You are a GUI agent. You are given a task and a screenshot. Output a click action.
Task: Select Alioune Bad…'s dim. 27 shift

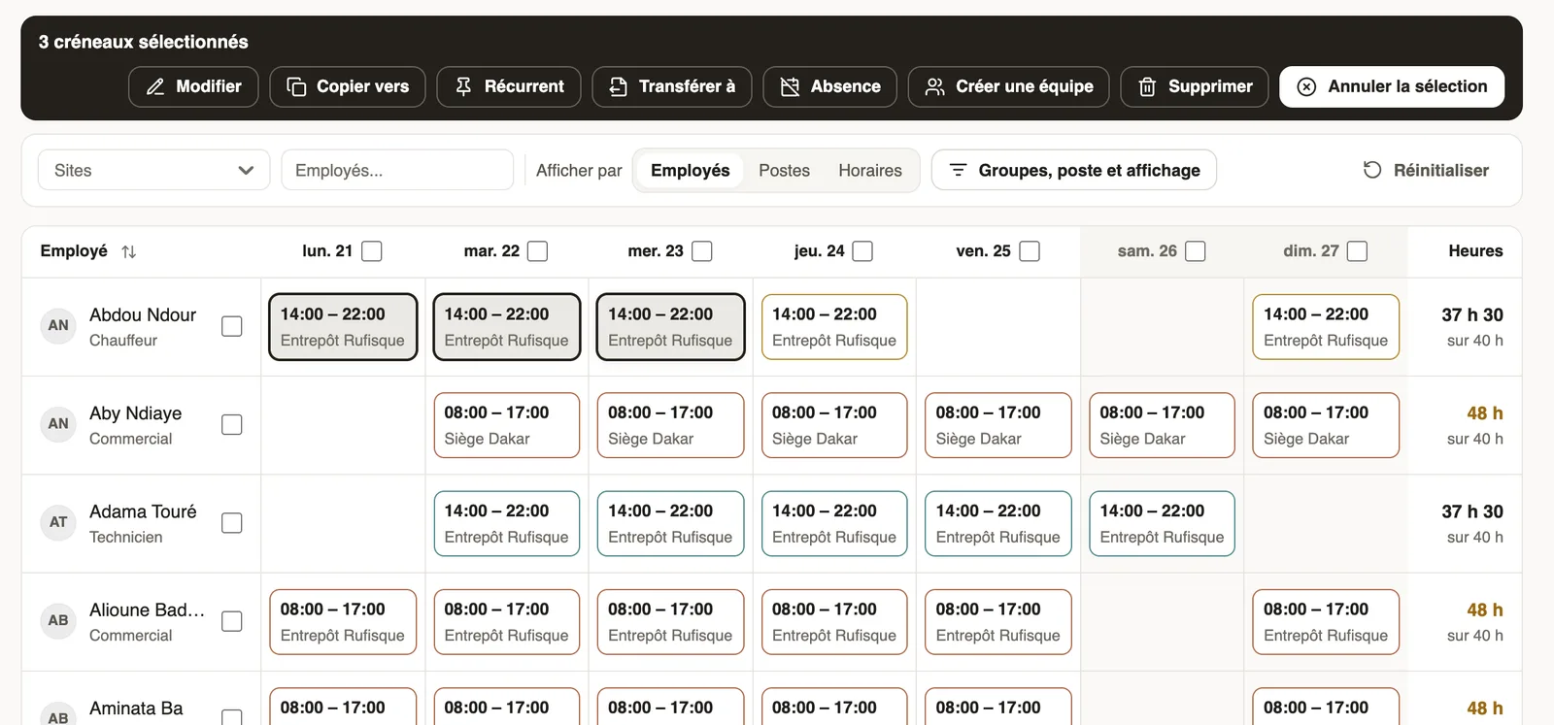(1326, 622)
